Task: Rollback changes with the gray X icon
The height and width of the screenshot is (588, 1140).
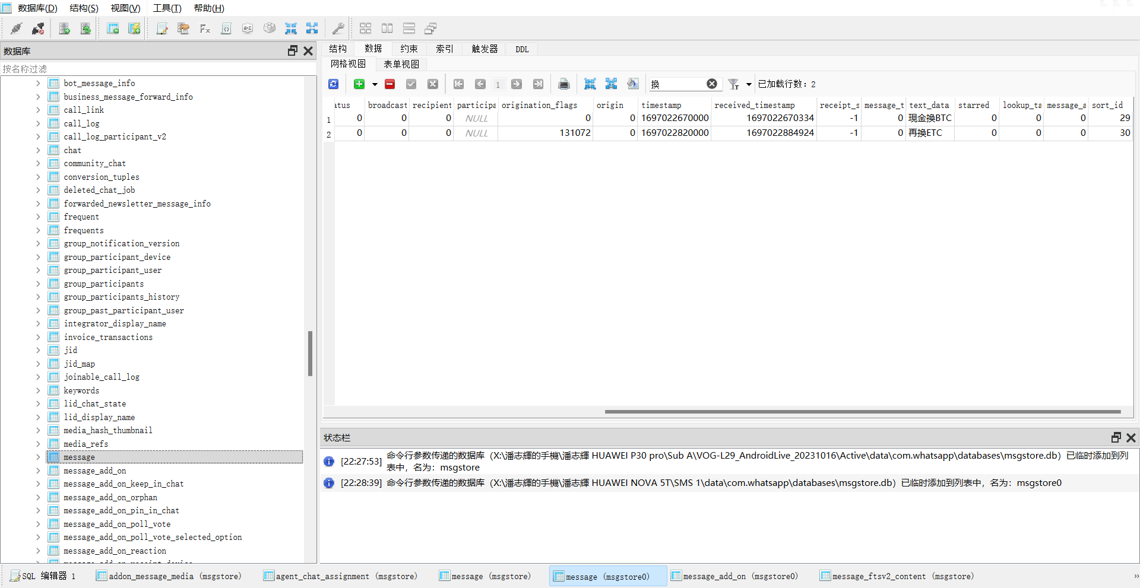Action: coord(433,84)
